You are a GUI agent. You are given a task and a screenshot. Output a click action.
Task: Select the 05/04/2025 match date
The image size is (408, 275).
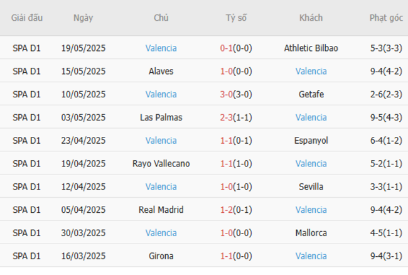coord(83,210)
